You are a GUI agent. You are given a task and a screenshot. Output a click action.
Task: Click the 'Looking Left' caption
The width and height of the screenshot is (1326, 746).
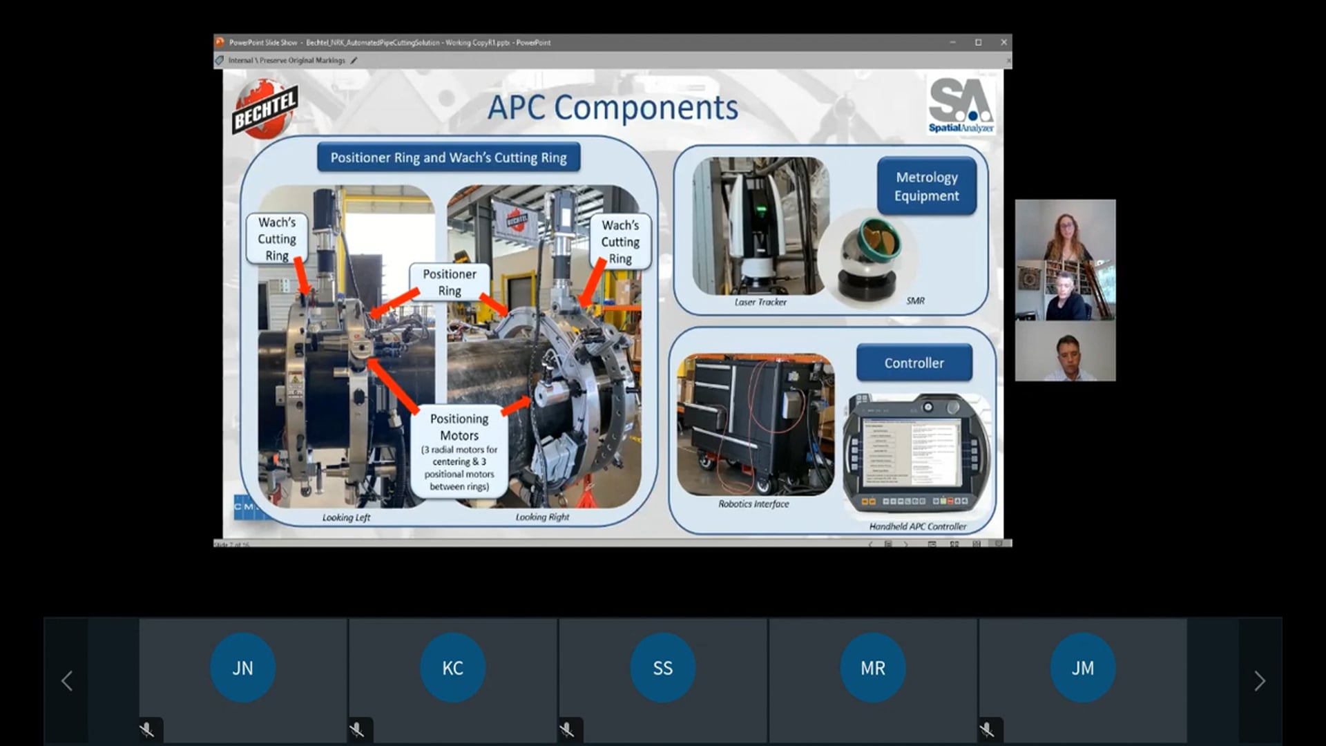click(346, 517)
